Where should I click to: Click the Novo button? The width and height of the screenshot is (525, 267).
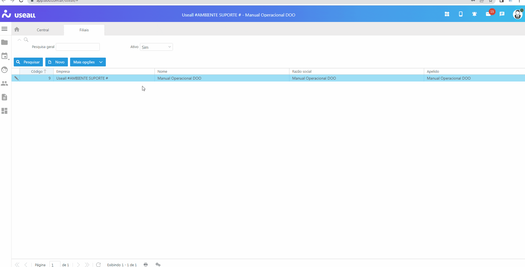pyautogui.click(x=56, y=62)
